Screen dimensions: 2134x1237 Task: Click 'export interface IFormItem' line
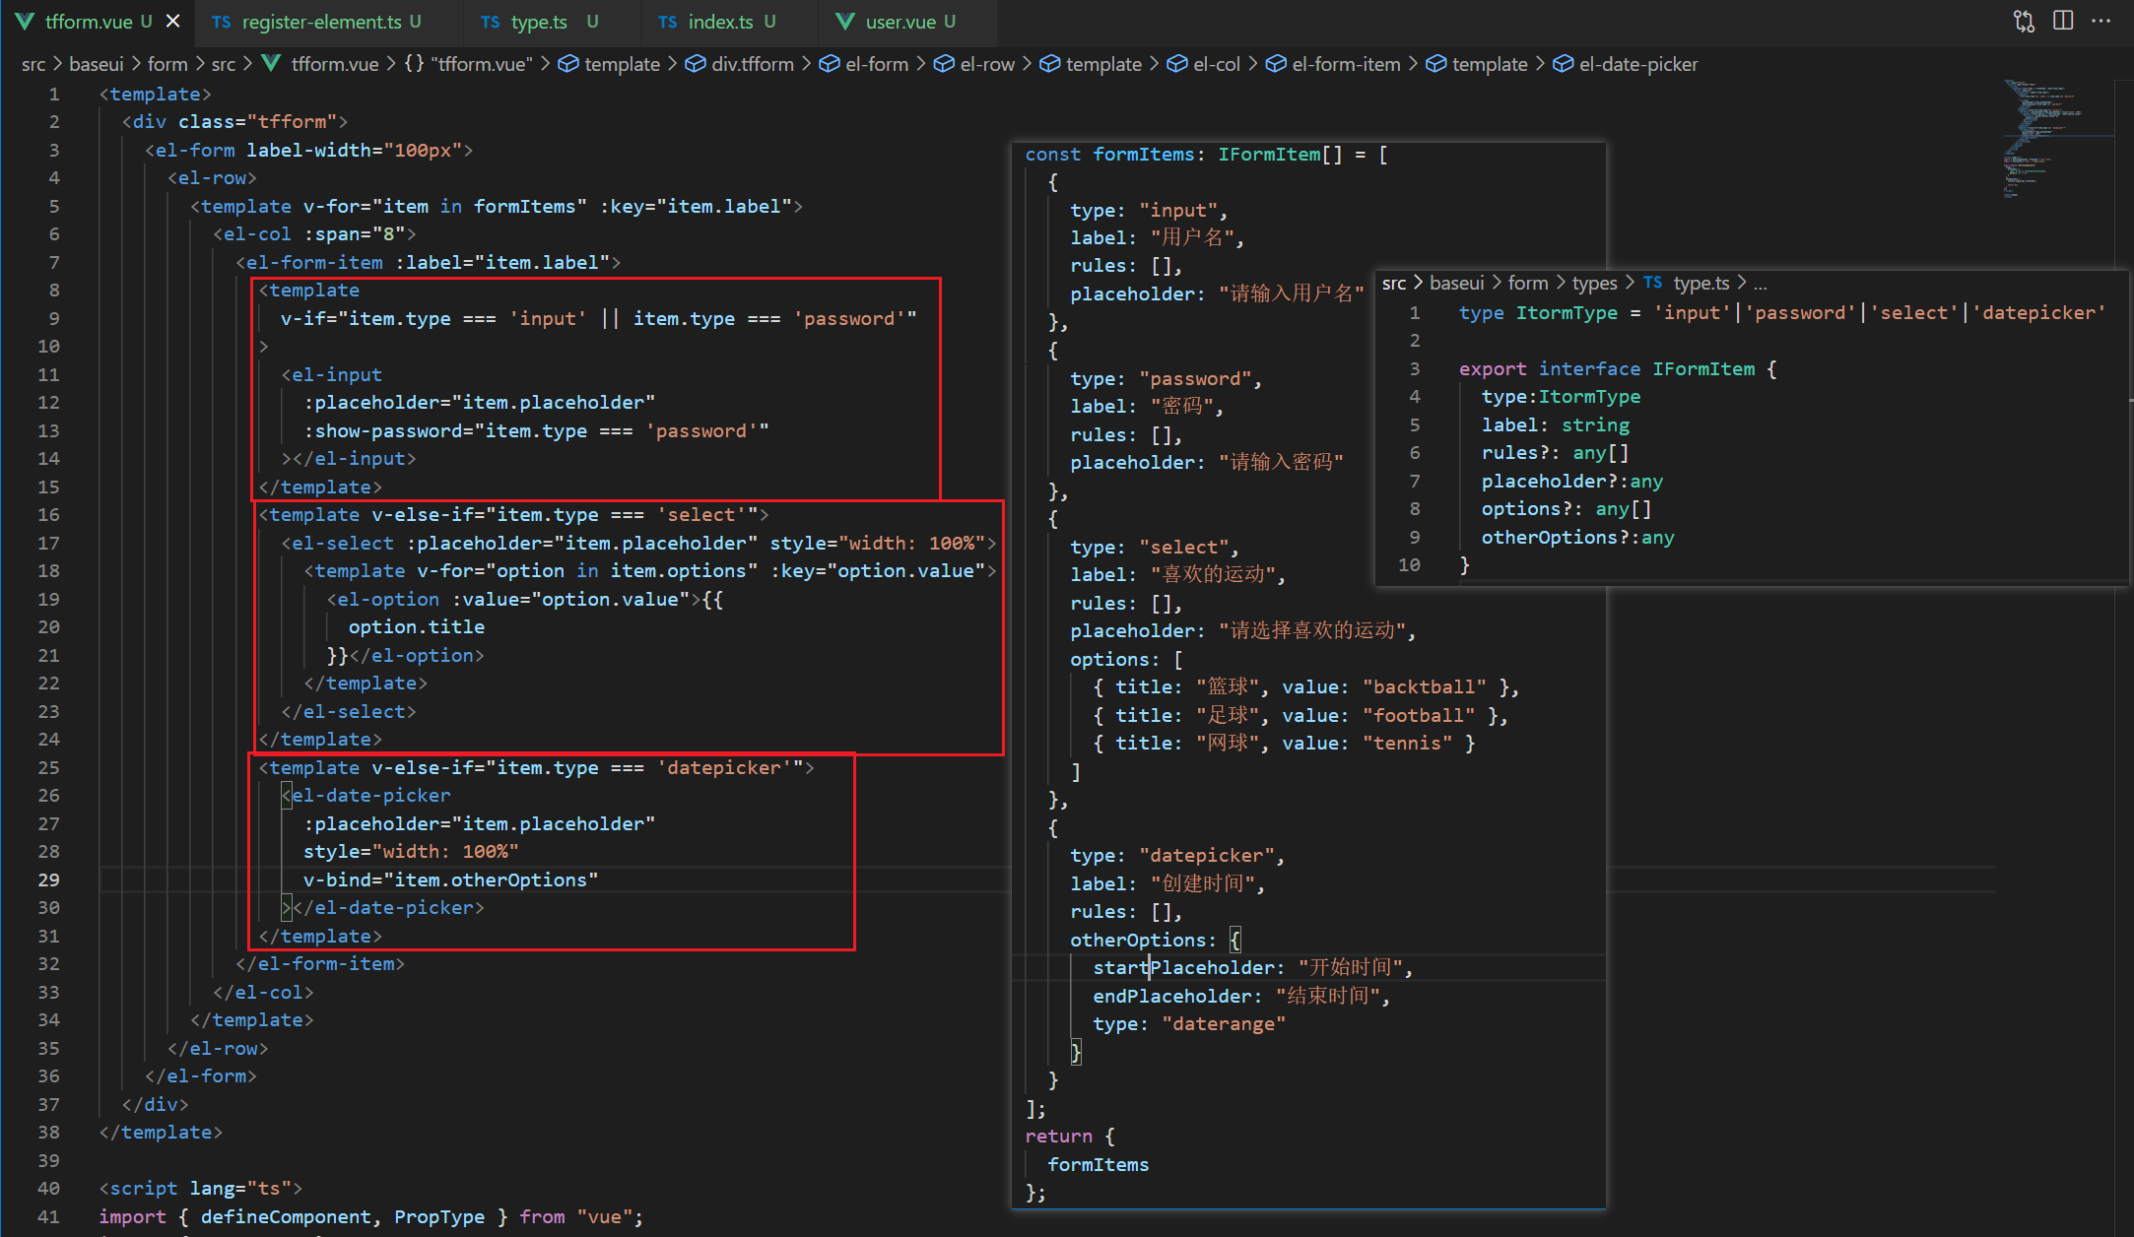pos(1618,368)
